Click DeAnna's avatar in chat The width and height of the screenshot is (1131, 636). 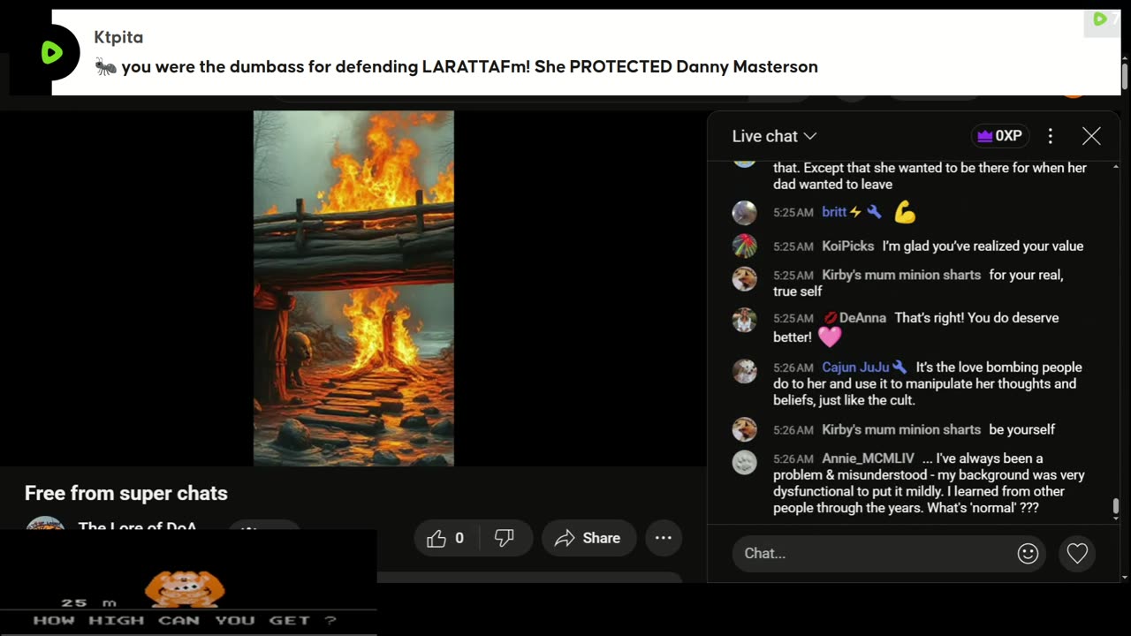(x=745, y=320)
